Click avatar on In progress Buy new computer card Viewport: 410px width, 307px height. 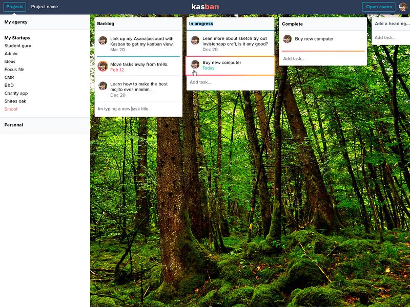[x=195, y=64]
